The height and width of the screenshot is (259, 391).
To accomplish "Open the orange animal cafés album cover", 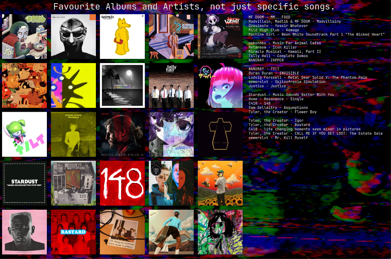I will (25, 86).
